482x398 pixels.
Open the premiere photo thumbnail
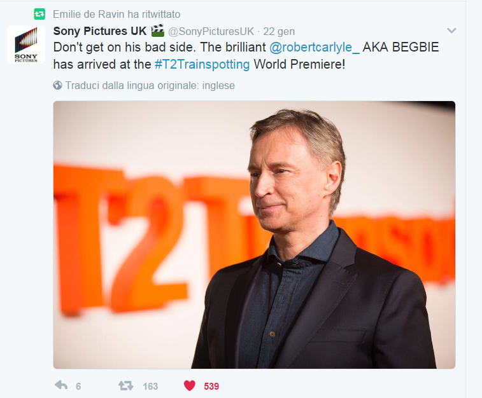point(254,235)
